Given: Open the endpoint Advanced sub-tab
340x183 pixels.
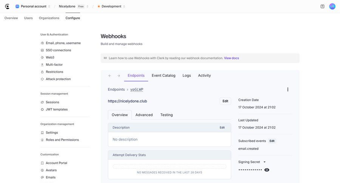Looking at the screenshot, I should (144, 115).
